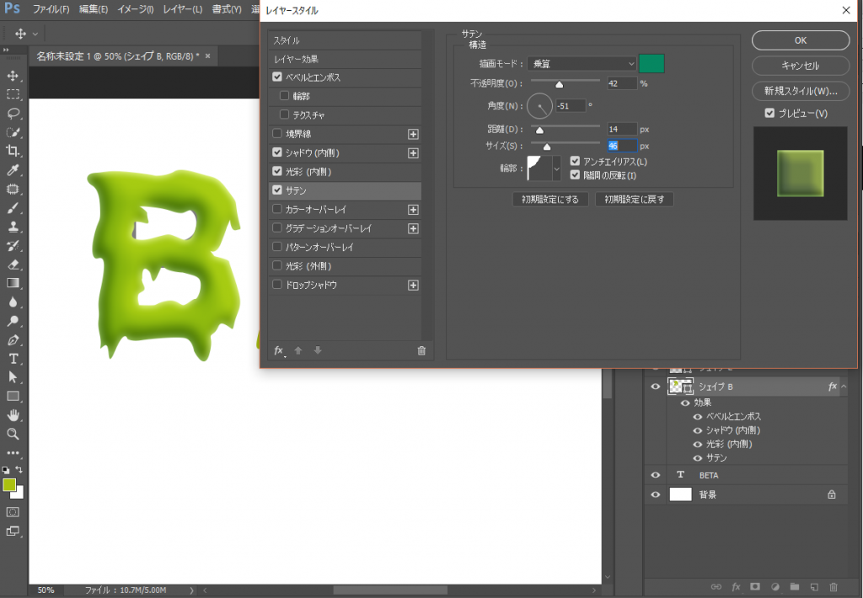Open the ファイル(F) menu
Viewport: 863px width, 598px height.
[x=51, y=9]
